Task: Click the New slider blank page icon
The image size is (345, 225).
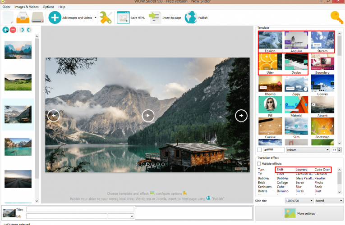Action: [x=8, y=18]
